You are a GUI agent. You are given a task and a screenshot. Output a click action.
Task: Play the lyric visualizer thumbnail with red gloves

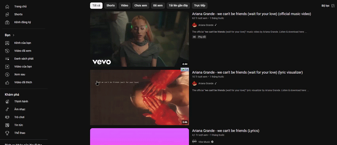tap(140, 97)
